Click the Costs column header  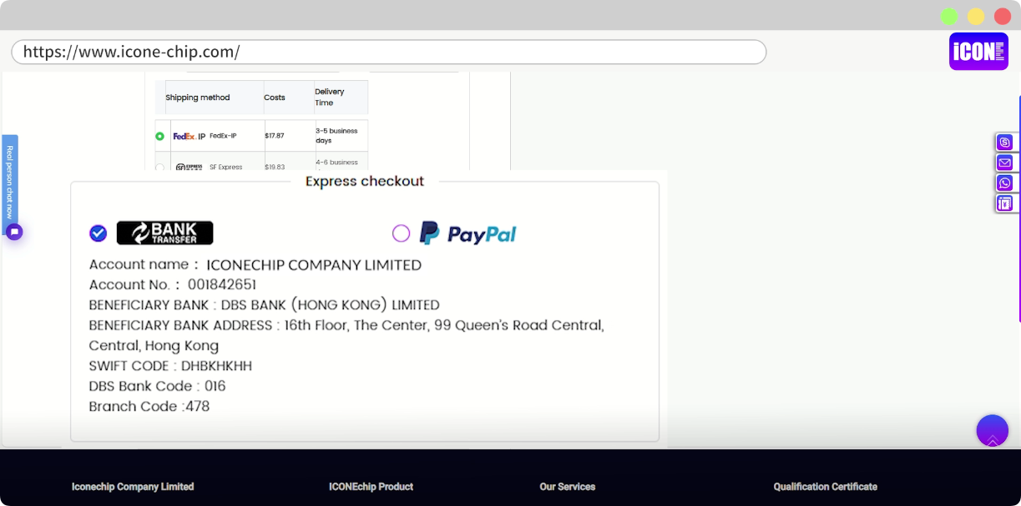[275, 98]
